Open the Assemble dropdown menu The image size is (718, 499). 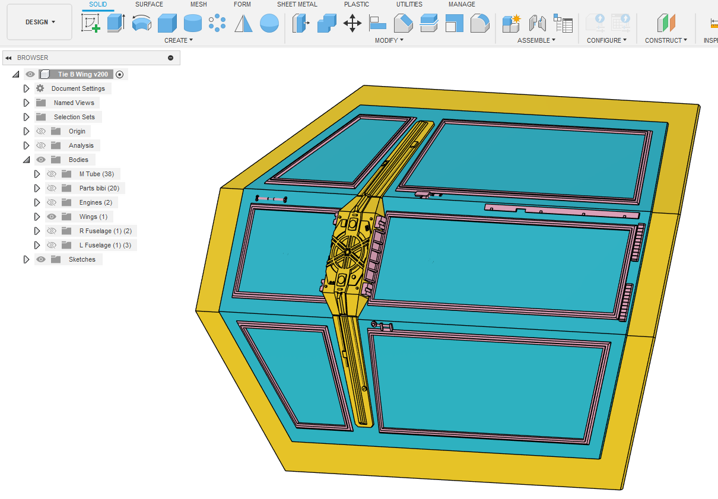[x=536, y=40]
